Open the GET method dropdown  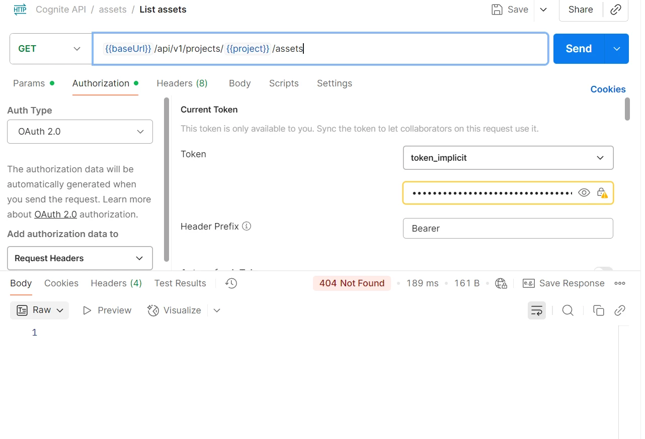pyautogui.click(x=49, y=49)
